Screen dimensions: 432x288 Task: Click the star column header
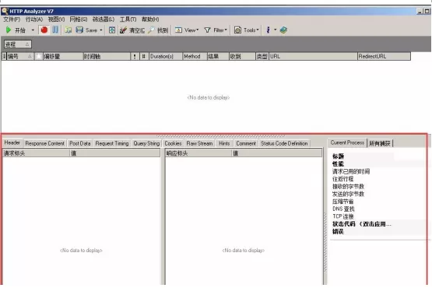click(39, 57)
